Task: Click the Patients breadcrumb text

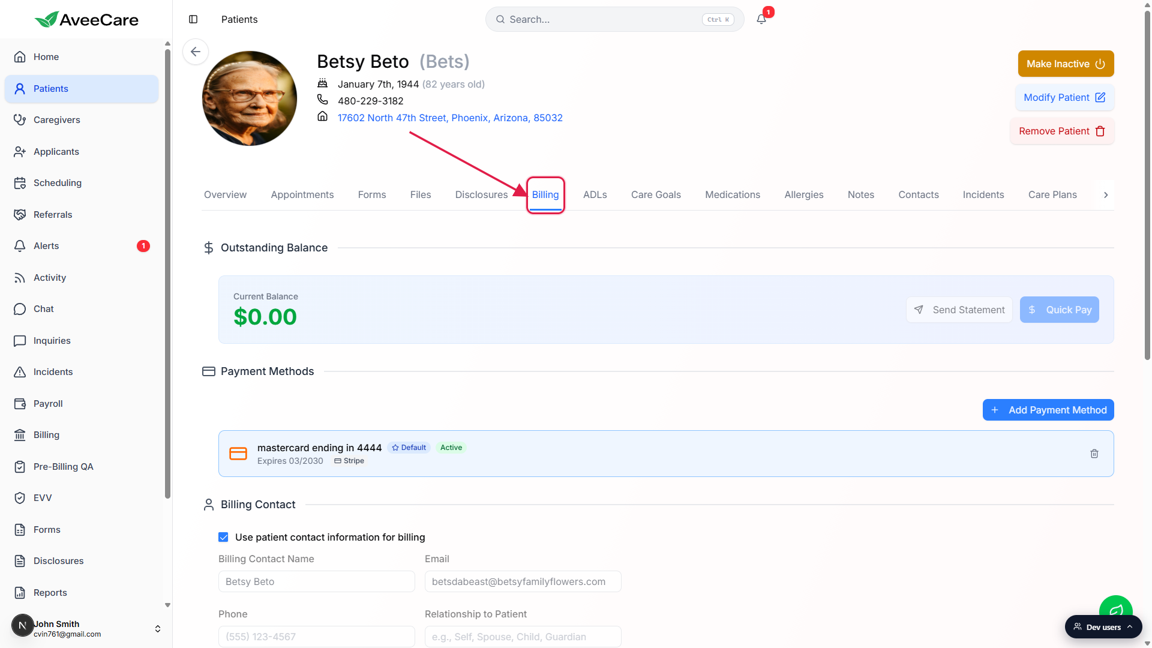Action: (x=239, y=19)
